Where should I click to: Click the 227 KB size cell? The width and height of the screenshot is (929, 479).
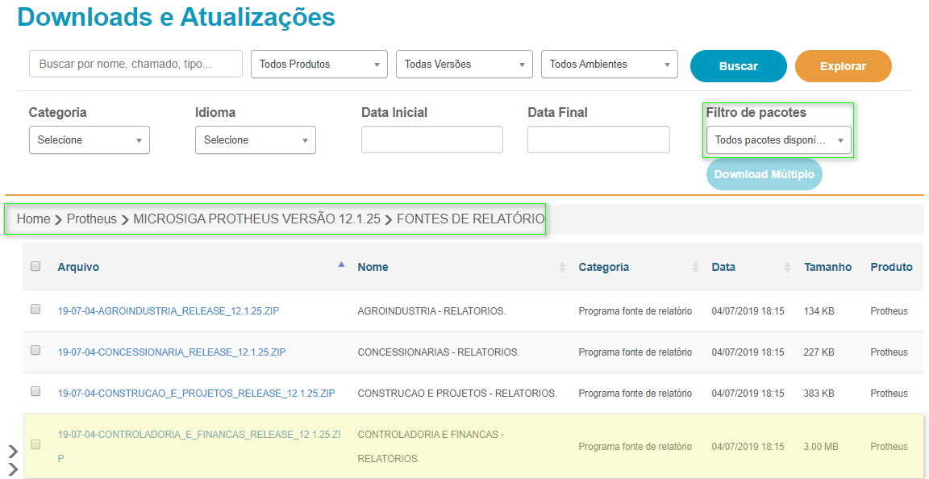(819, 352)
